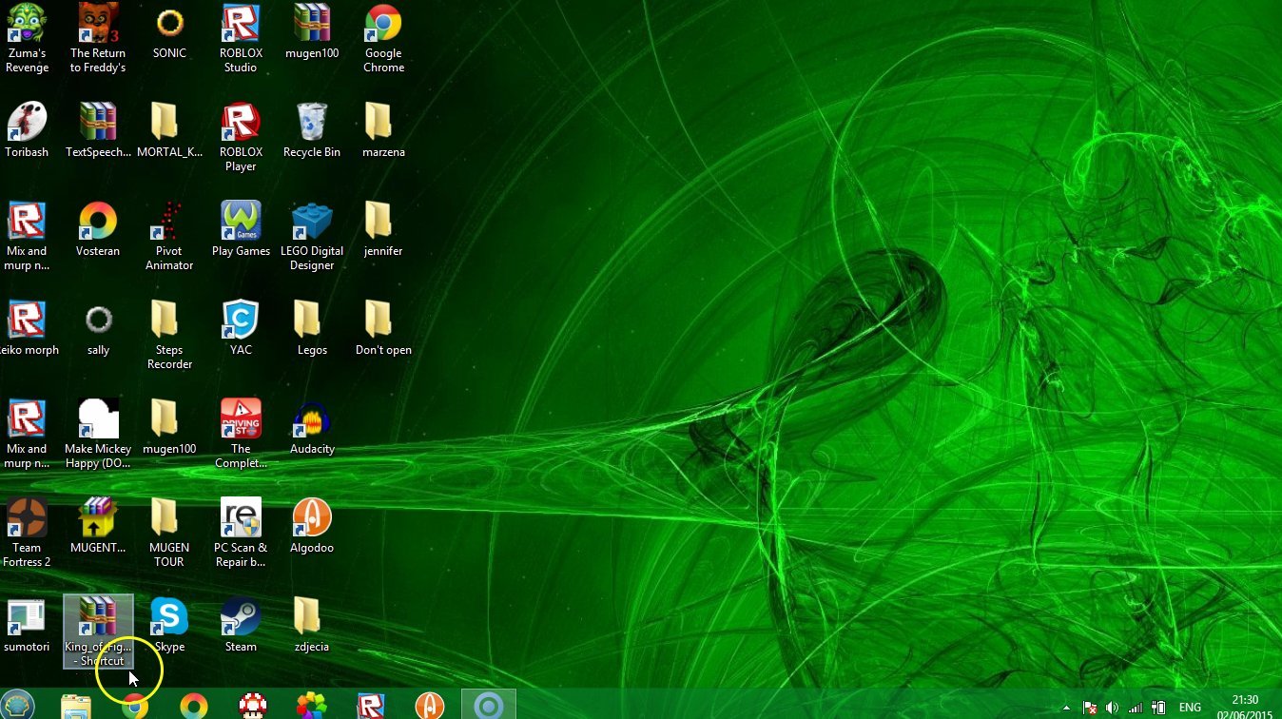Select the zdjecia folder
Image resolution: width=1282 pixels, height=719 pixels.
pos(312,625)
